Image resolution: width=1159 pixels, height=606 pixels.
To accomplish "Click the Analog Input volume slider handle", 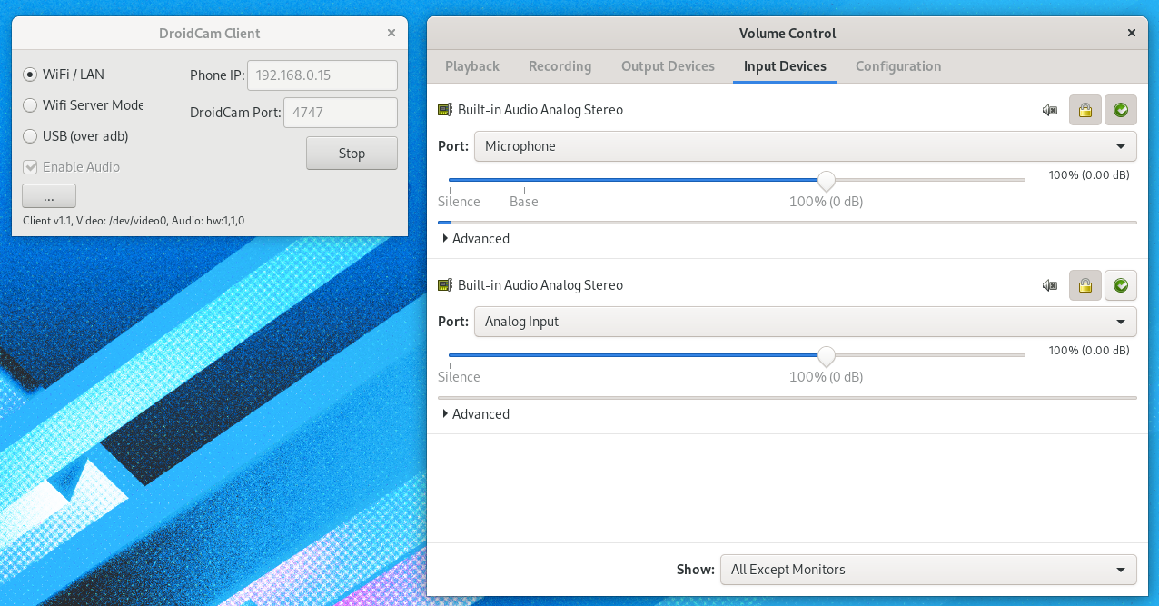I will click(x=826, y=356).
